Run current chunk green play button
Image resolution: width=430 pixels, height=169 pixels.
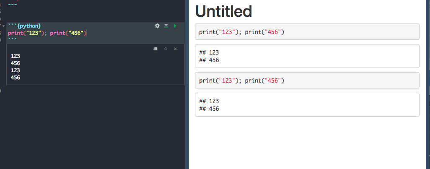click(175, 26)
